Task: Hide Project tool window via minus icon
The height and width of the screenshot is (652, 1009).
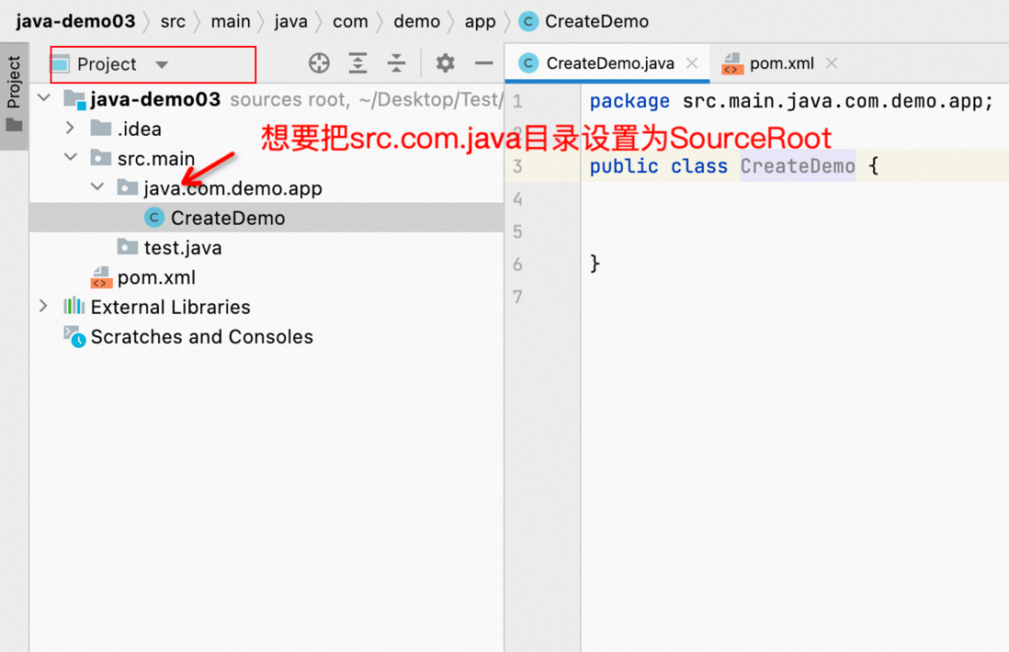Action: (484, 62)
